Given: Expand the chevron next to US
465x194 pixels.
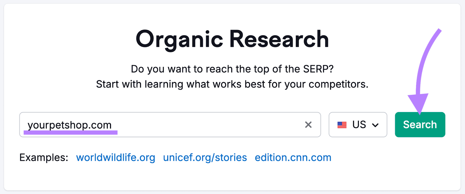Looking at the screenshot, I should (375, 125).
